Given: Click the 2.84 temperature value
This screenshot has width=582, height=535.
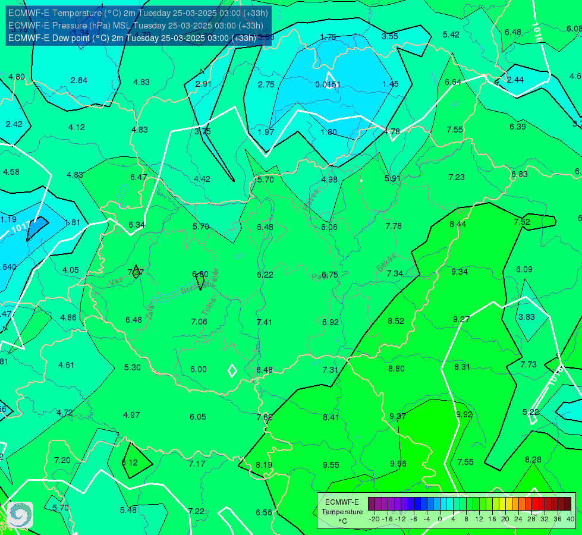Looking at the screenshot, I should click(79, 81).
